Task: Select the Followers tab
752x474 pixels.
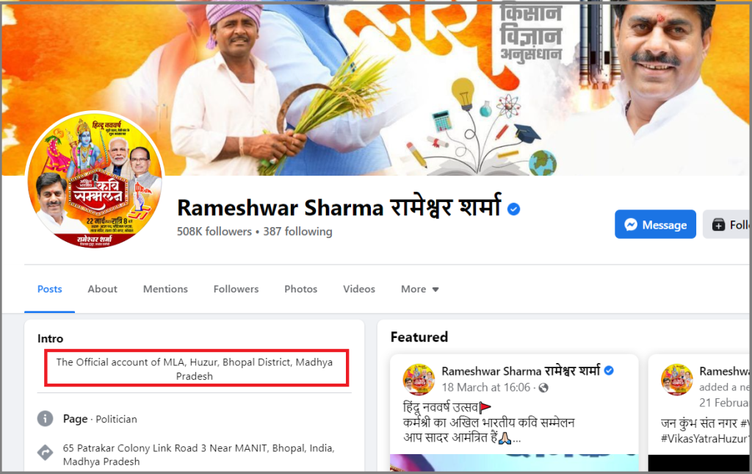Action: [x=236, y=289]
